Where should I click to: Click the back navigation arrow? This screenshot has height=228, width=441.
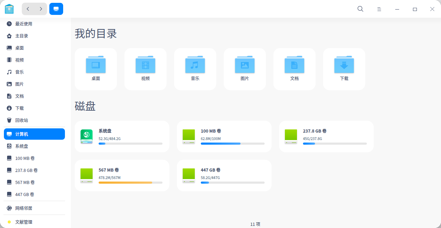click(28, 9)
